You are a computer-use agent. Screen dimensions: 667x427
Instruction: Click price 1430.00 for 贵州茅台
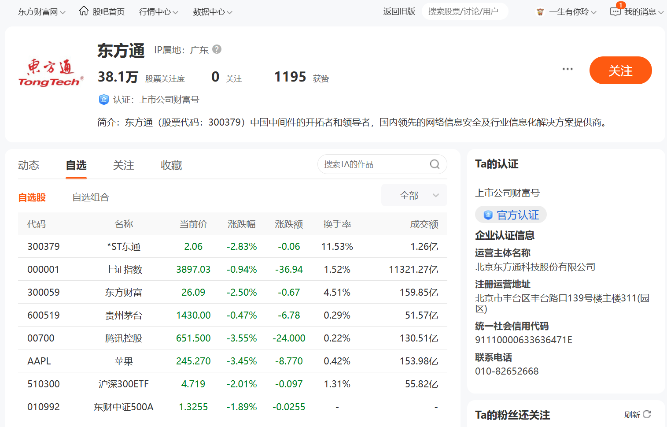193,315
